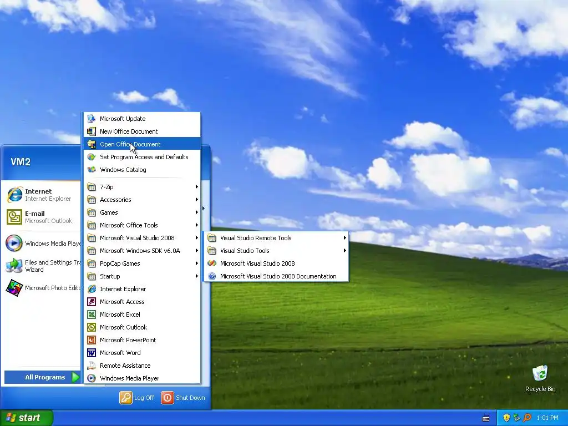568x426 pixels.
Task: Expand the Microsoft Office Tools submenu arrow
Action: pyautogui.click(x=197, y=225)
